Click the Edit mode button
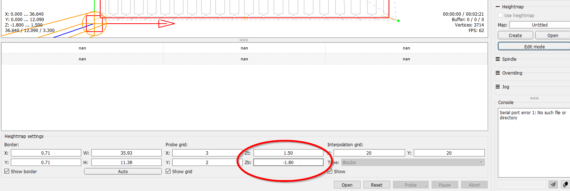Image resolution: width=570 pixels, height=191 pixels. coord(534,47)
